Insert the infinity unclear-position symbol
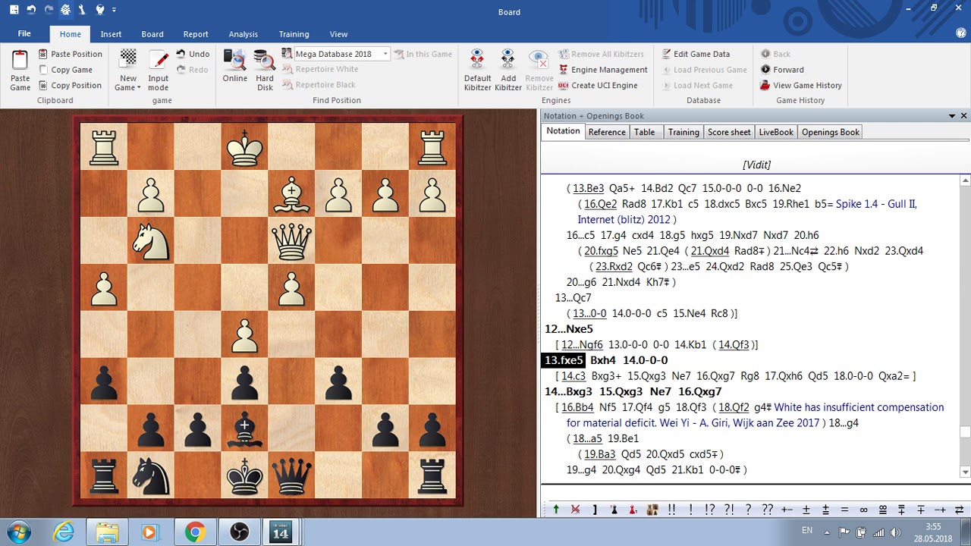Screen dimensions: 971x546 863,510
